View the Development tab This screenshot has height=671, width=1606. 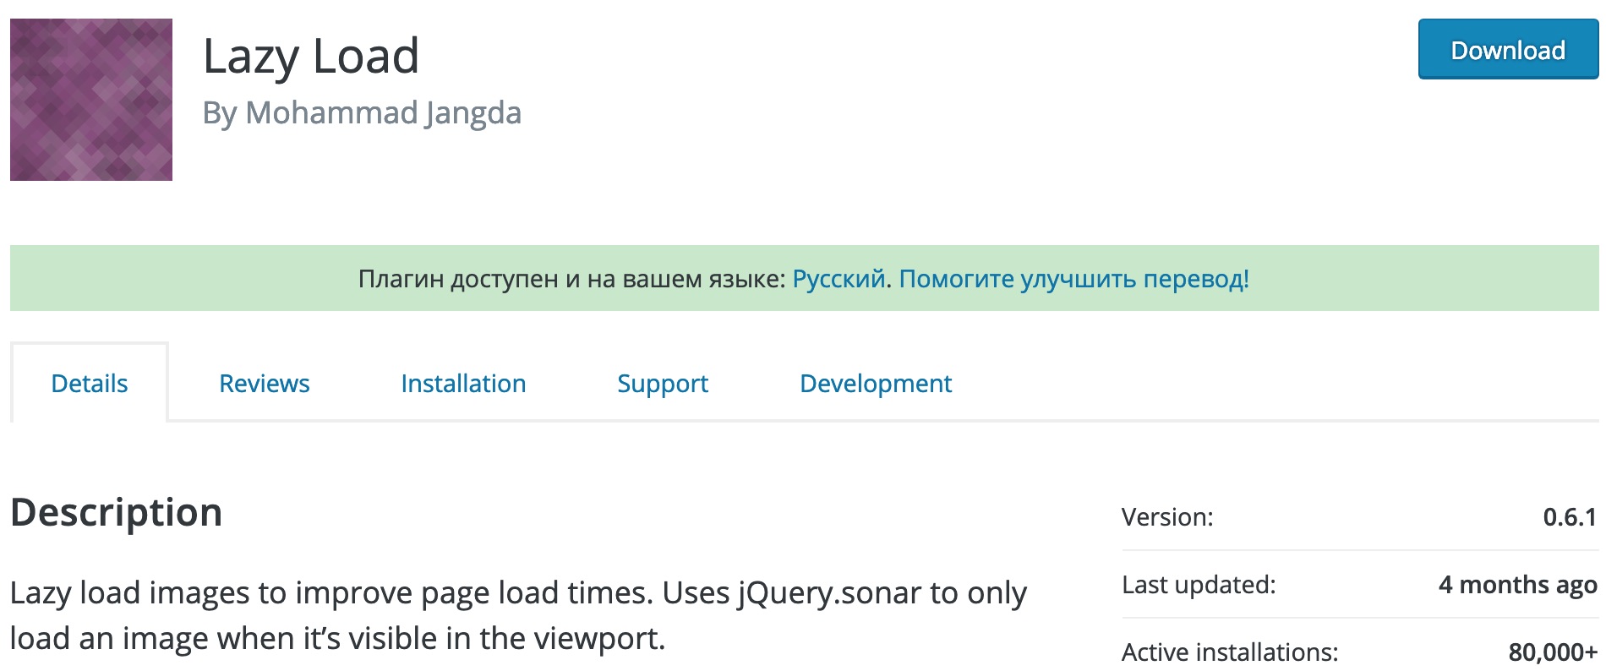tap(876, 385)
